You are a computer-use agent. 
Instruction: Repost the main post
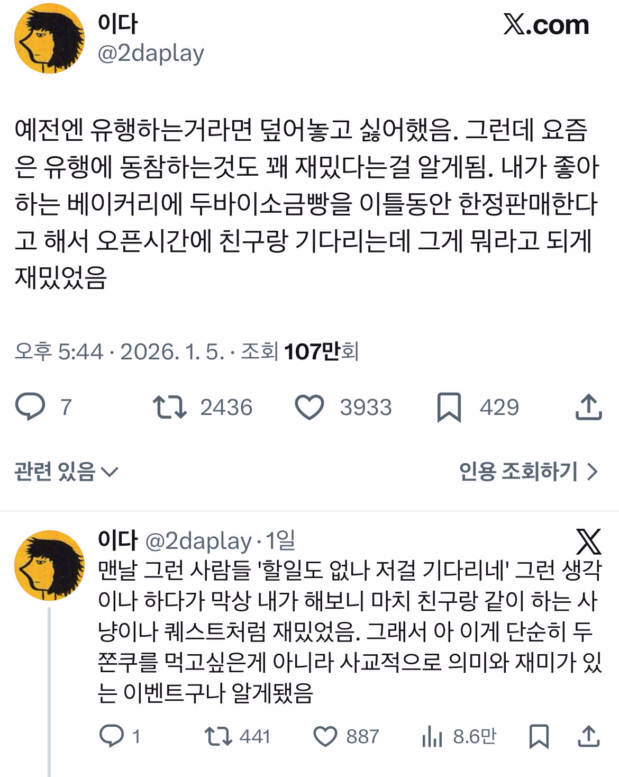169,407
